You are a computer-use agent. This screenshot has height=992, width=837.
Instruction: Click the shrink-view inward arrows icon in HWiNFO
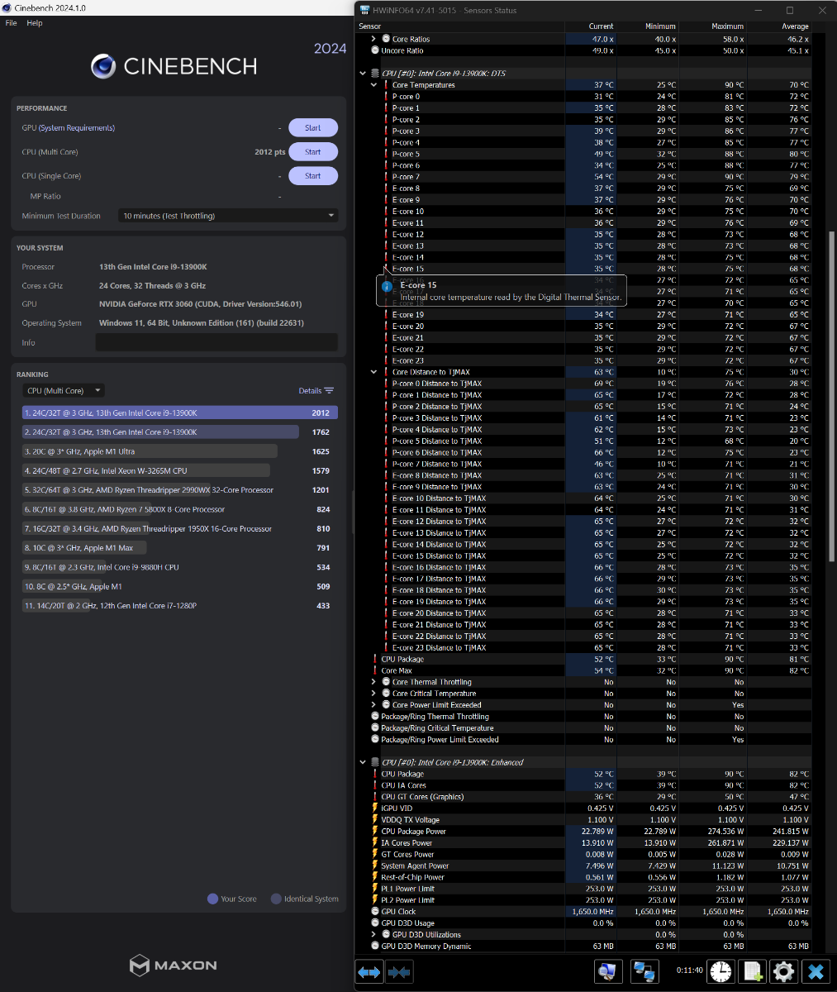[x=399, y=972]
